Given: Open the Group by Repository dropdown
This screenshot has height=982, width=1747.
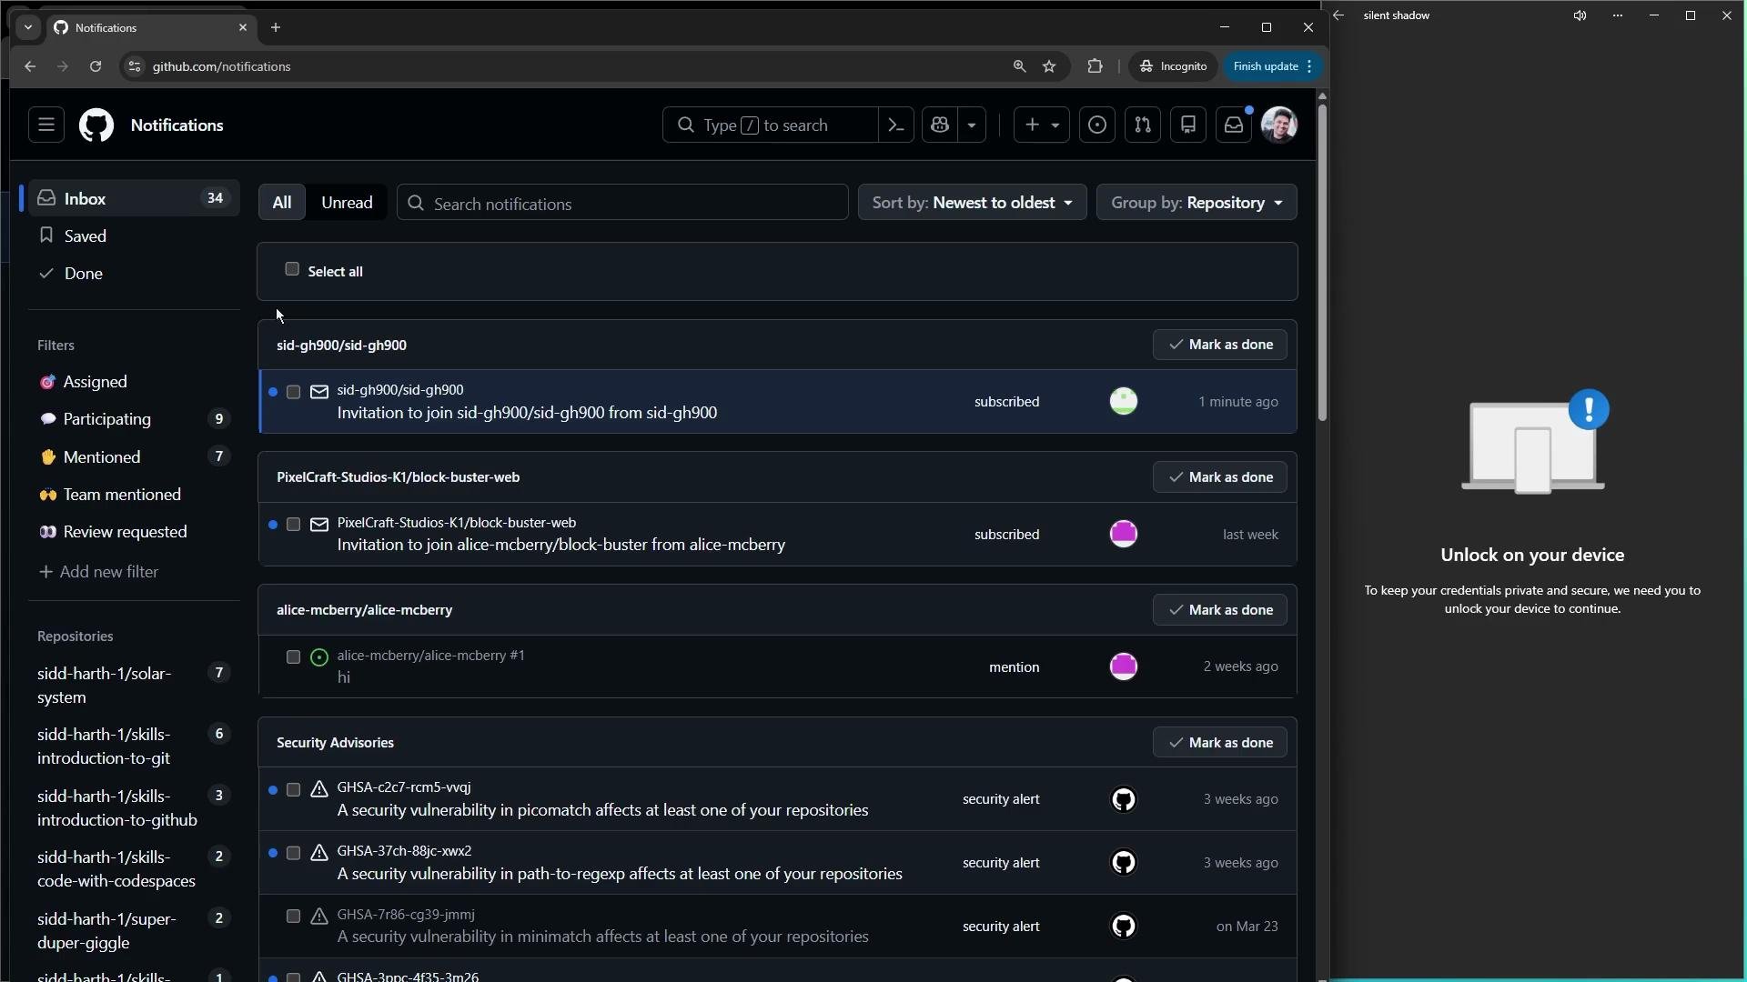Looking at the screenshot, I should click(1197, 203).
